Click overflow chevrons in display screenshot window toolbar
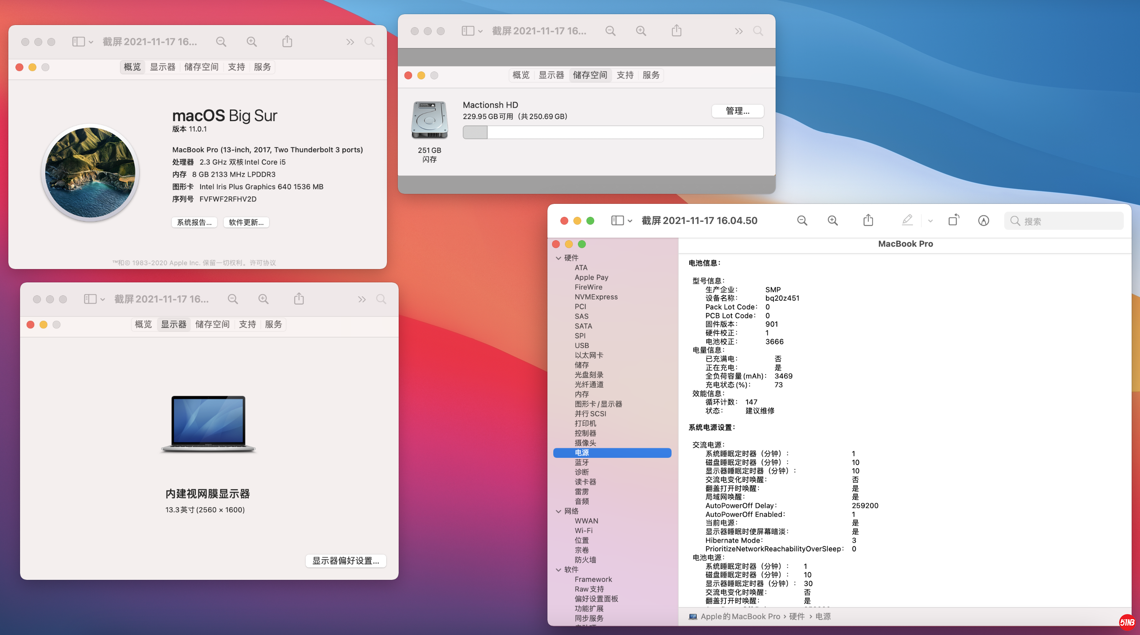1140x635 pixels. (x=361, y=299)
